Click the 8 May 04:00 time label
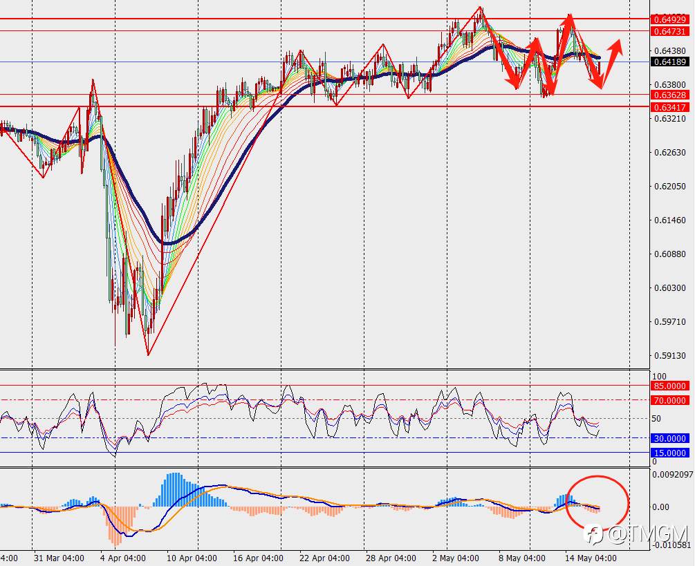The height and width of the screenshot is (566, 695). tap(521, 558)
